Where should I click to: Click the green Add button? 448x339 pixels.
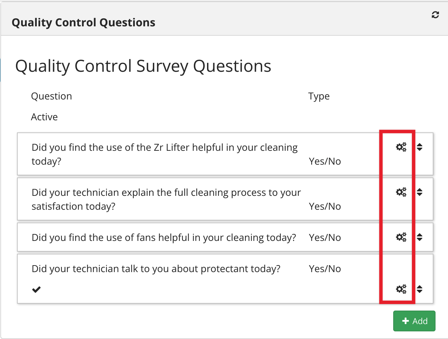(414, 321)
